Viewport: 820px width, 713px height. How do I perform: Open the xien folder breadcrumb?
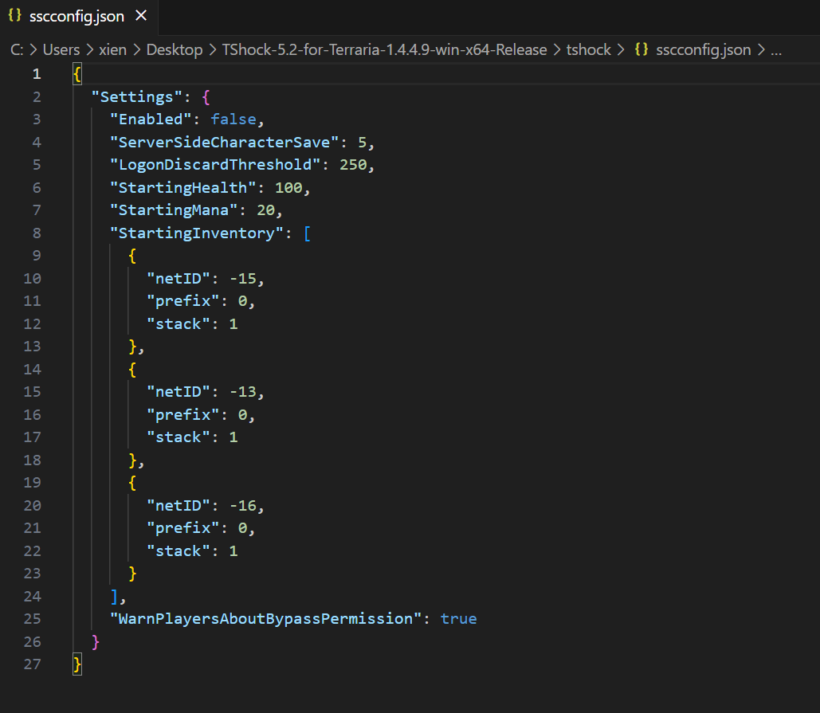point(113,50)
